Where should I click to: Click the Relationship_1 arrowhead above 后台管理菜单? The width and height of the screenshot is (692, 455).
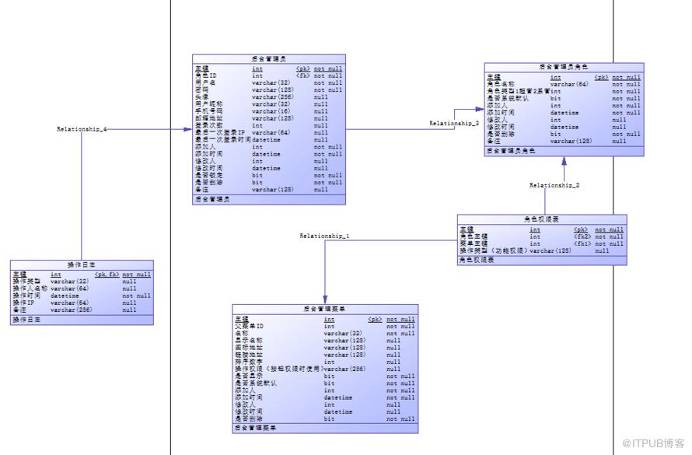tap(325, 299)
